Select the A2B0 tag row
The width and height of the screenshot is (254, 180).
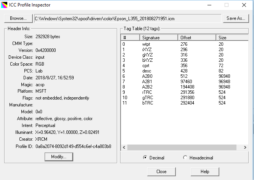(147, 76)
